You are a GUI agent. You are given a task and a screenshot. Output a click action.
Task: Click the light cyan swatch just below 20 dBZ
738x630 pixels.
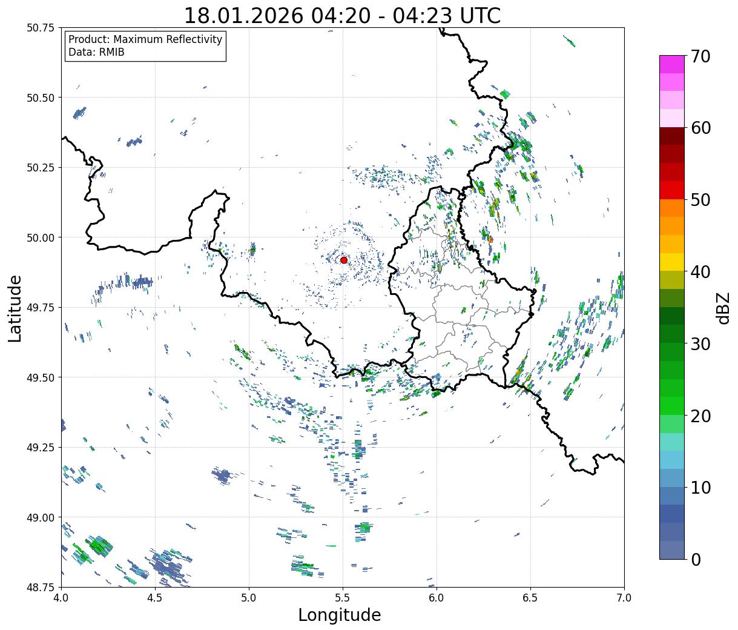[x=672, y=442]
